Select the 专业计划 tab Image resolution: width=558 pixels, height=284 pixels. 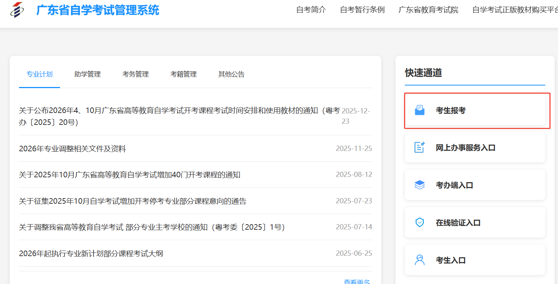[40, 74]
